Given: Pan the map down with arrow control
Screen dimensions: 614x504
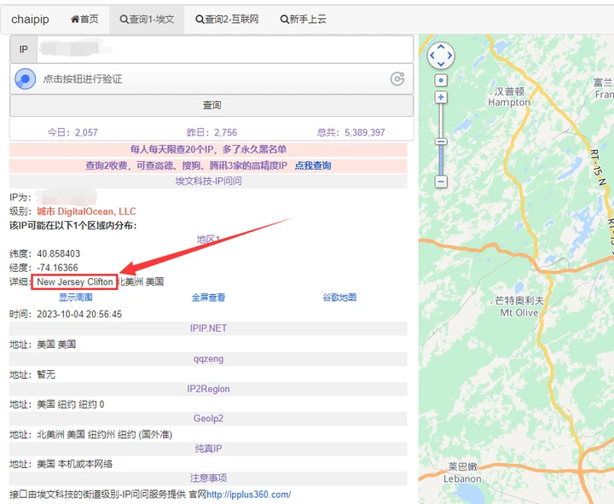Looking at the screenshot, I should point(441,64).
